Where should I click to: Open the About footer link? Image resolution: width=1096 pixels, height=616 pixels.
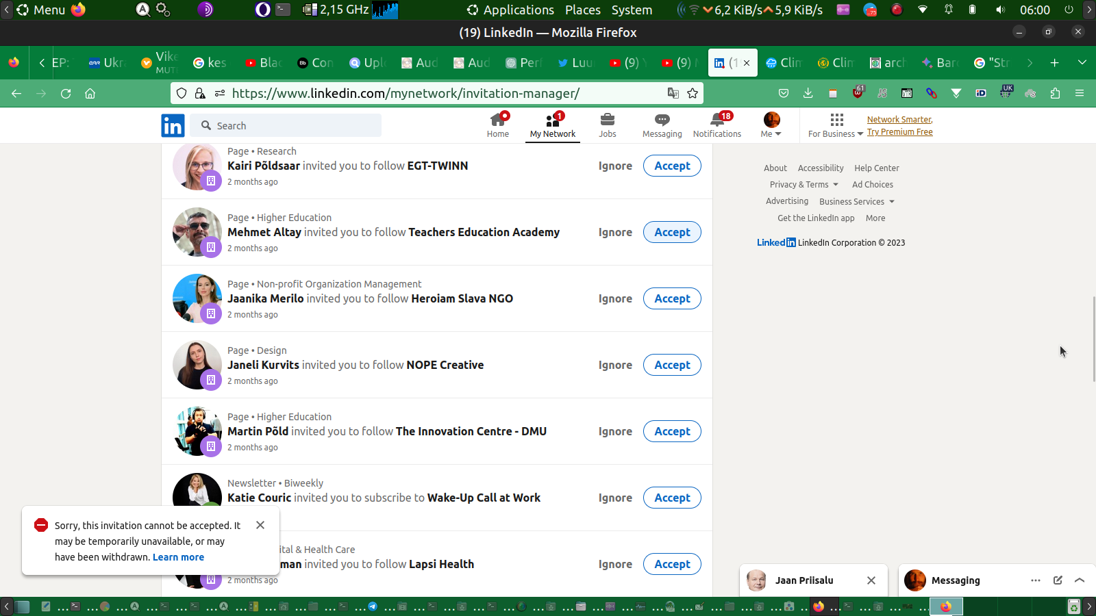click(775, 168)
